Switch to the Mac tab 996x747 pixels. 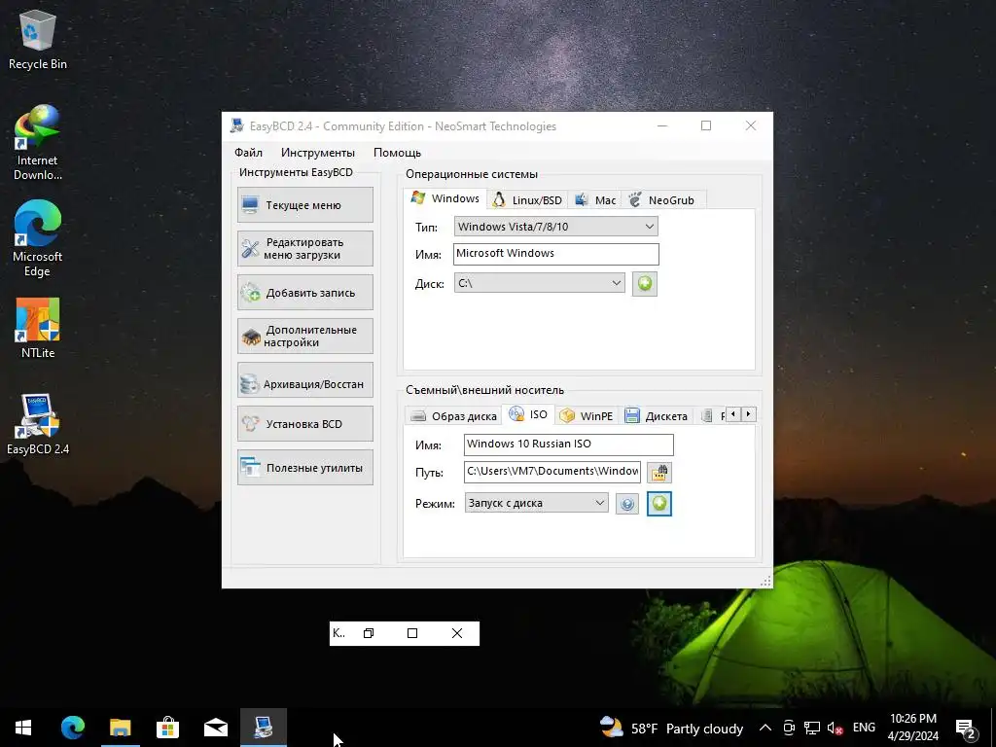(595, 200)
